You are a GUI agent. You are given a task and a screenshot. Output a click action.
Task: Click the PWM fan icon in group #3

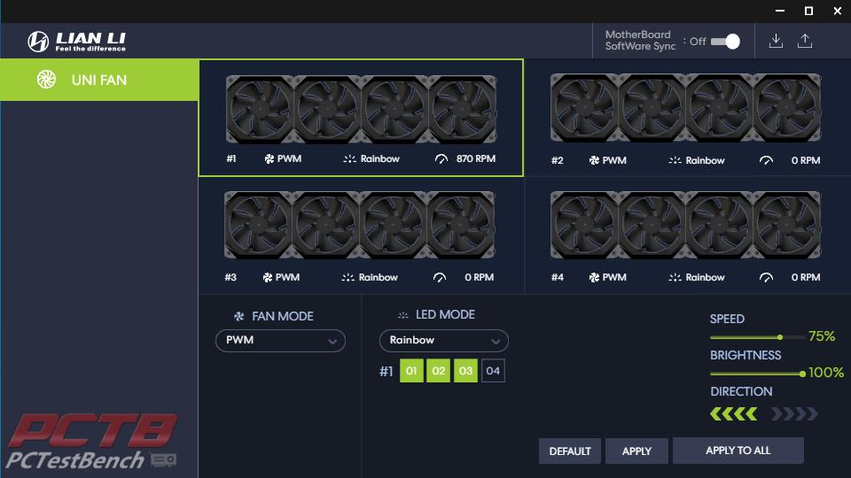[x=268, y=277]
